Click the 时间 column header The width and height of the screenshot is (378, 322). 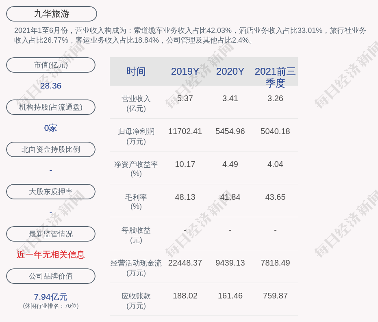(x=136, y=71)
